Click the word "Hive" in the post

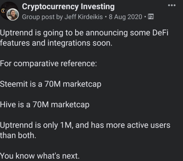click(x=8, y=105)
